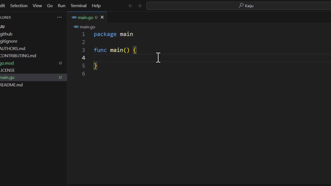The height and width of the screenshot is (186, 331).
Task: Open the Go menu
Action: coord(50,6)
